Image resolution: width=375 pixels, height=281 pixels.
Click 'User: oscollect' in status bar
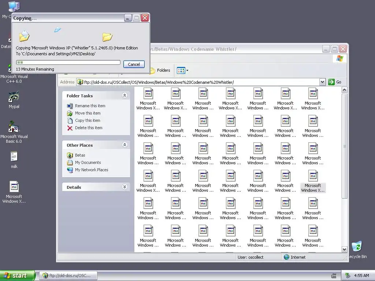250,257
